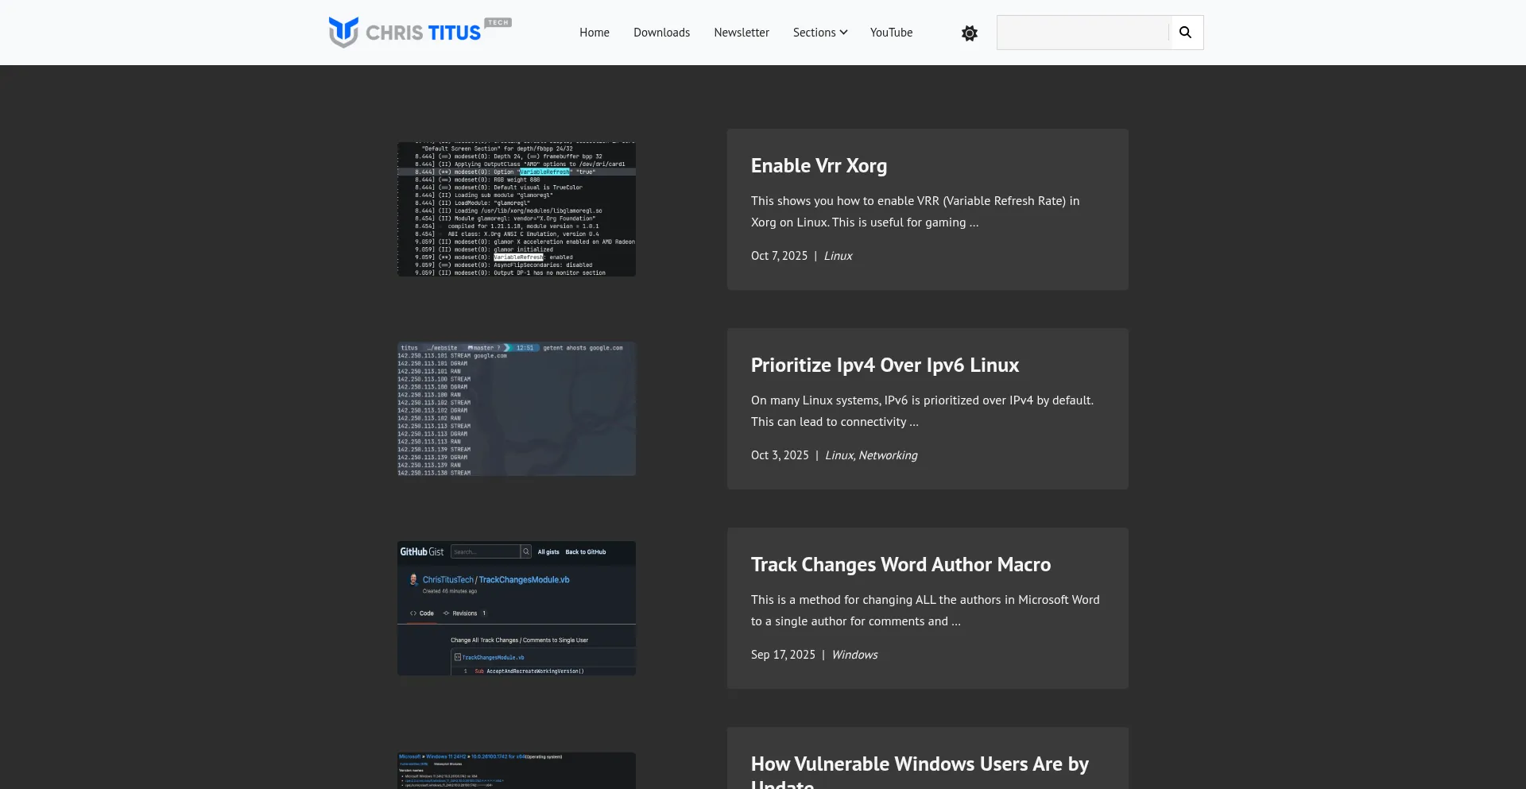The height and width of the screenshot is (789, 1526).
Task: Open the Newsletter page
Action: pyautogui.click(x=741, y=33)
